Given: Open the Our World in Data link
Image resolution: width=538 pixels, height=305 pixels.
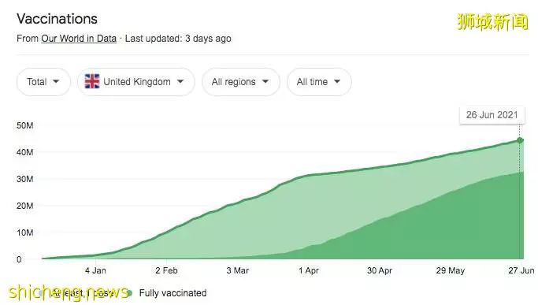Looking at the screenshot, I should tap(79, 39).
